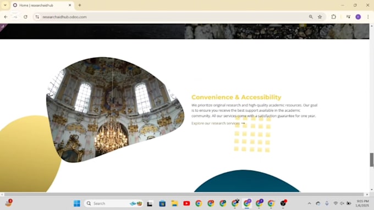Show hidden system tray icons
Image resolution: width=374 pixels, height=210 pixels.
pos(309,203)
